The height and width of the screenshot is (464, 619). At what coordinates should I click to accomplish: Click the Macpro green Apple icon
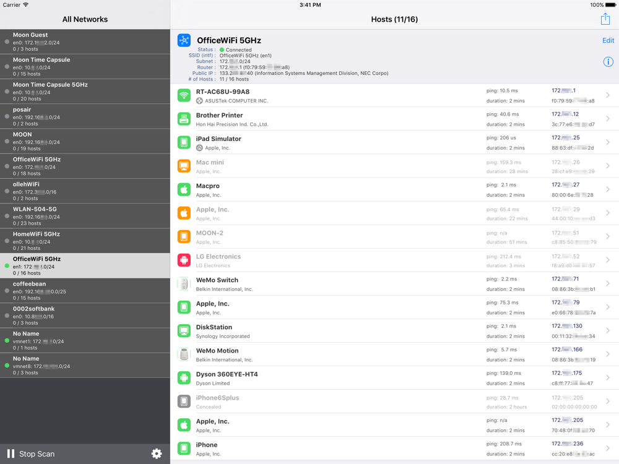click(184, 189)
